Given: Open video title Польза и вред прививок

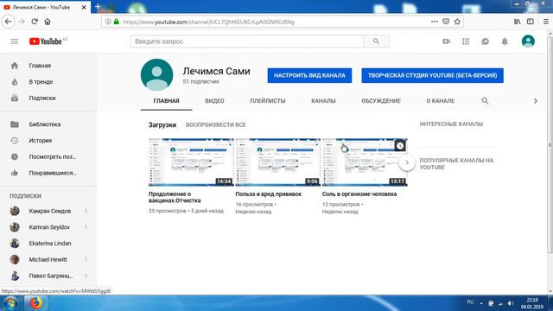Looking at the screenshot, I should tap(269, 194).
